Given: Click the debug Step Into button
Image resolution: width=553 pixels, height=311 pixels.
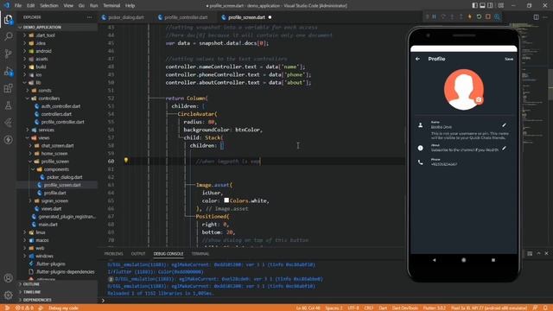Looking at the screenshot, I should [x=452, y=17].
